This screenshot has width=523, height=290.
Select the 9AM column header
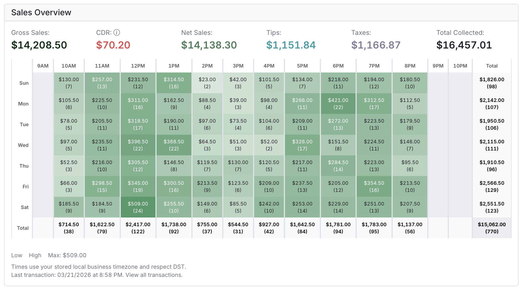point(43,66)
